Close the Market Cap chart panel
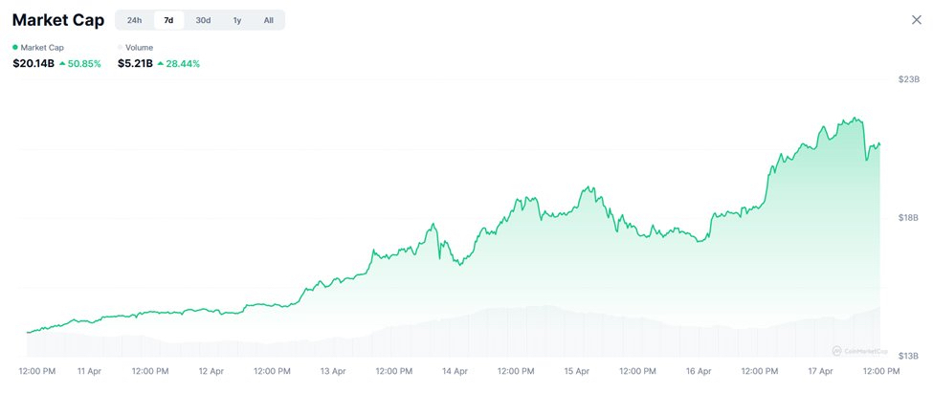The height and width of the screenshot is (394, 933). coord(916,20)
